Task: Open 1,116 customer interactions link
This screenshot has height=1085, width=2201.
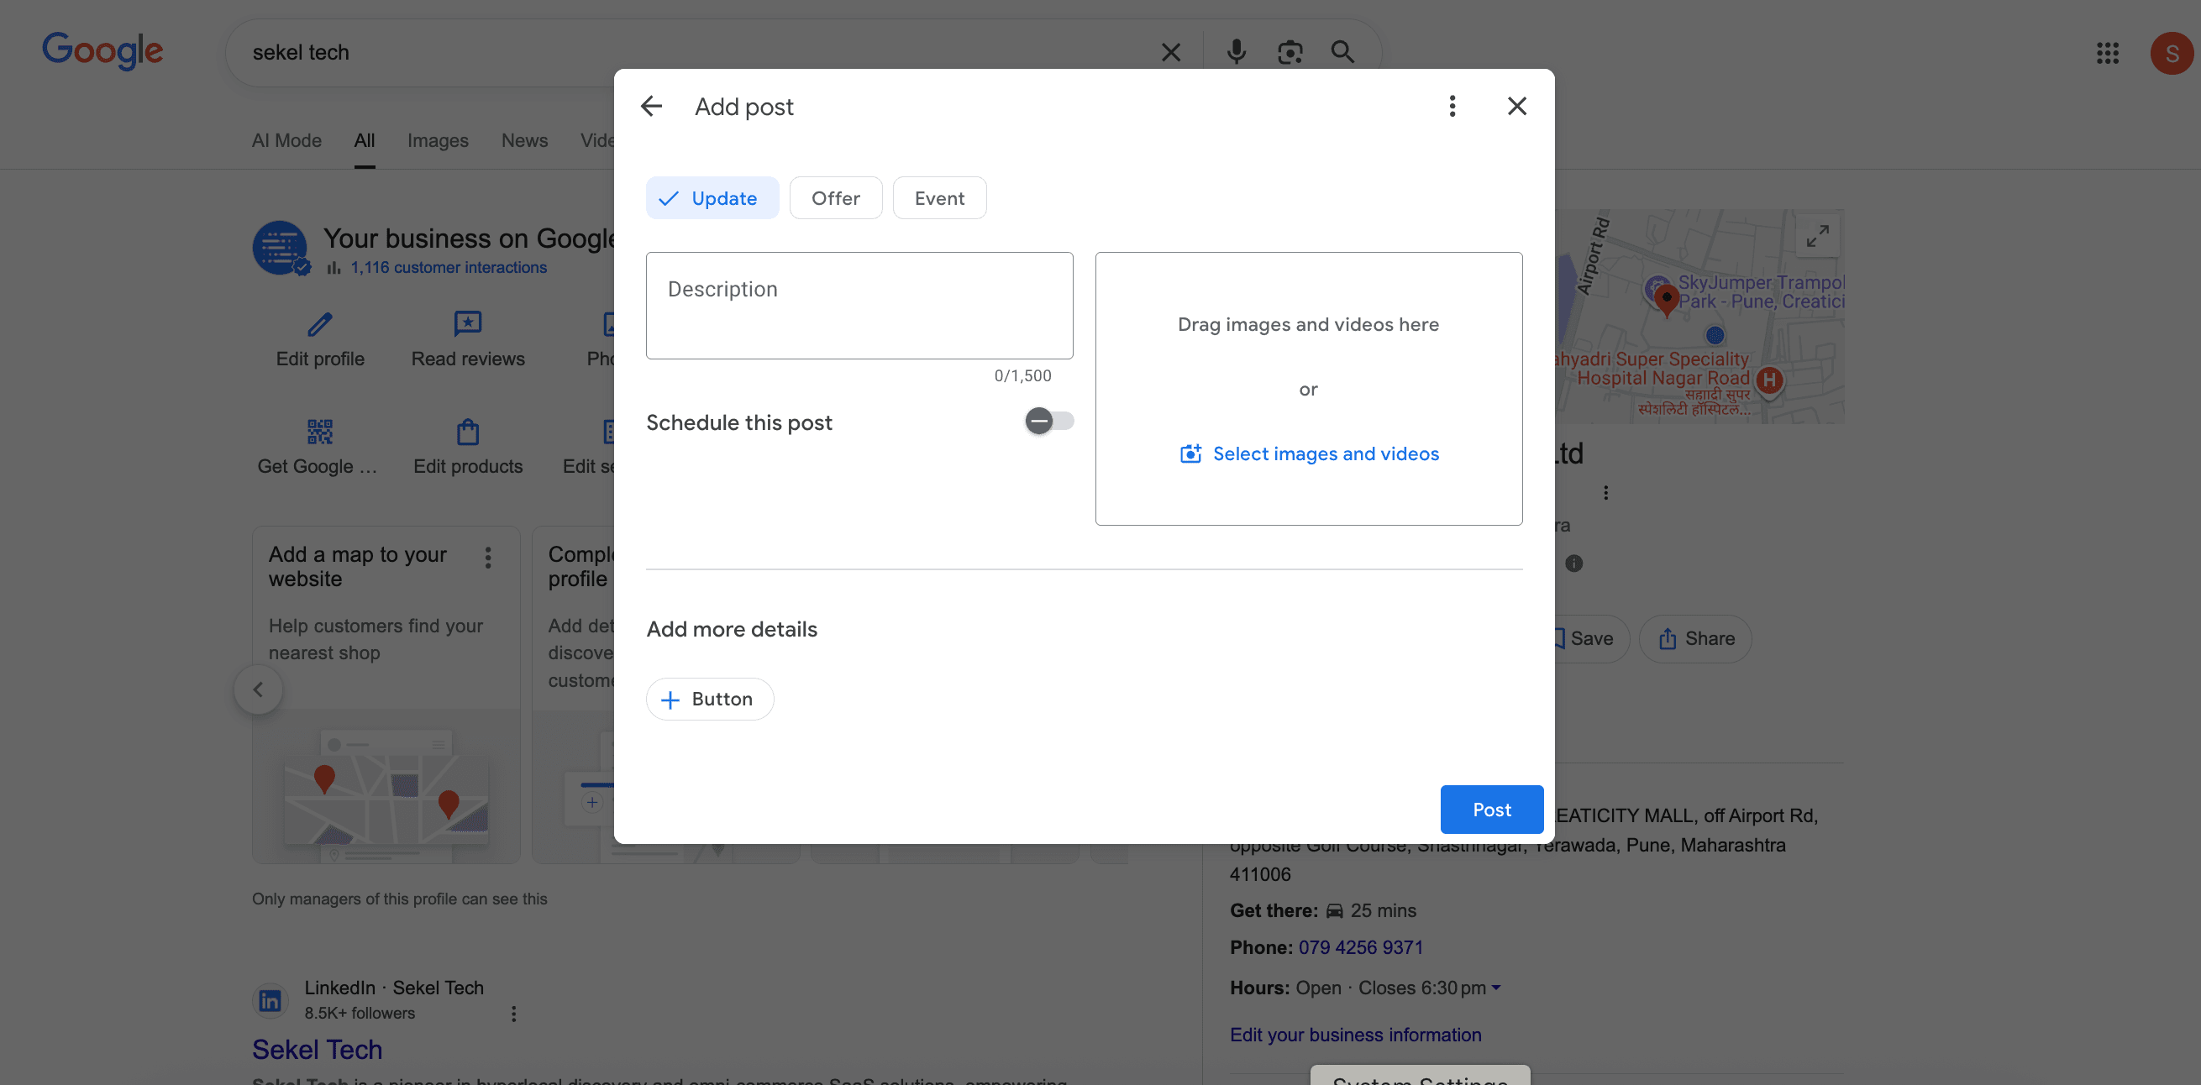Action: point(449,267)
